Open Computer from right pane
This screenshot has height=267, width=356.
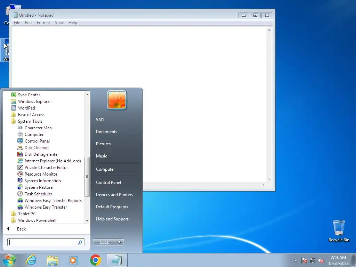pos(105,169)
